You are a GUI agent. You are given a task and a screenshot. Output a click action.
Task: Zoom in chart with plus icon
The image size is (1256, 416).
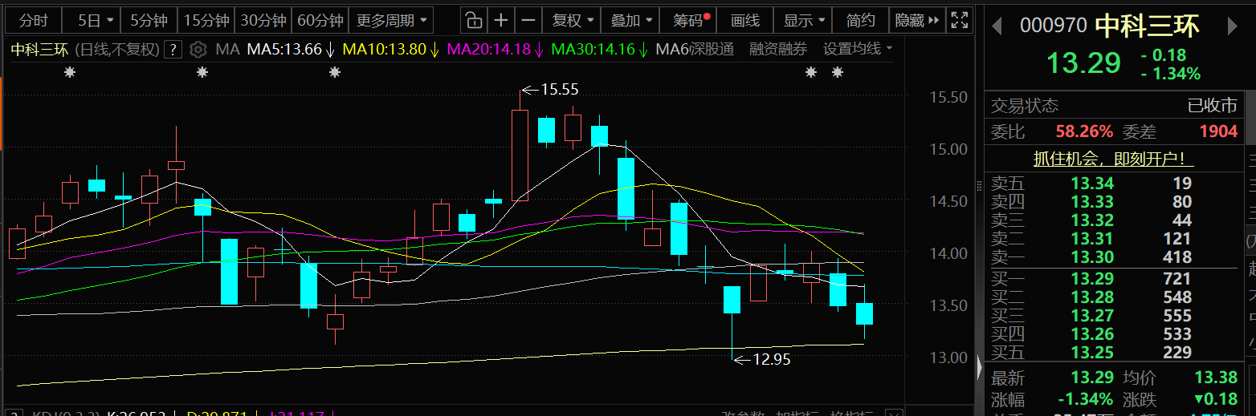click(501, 21)
